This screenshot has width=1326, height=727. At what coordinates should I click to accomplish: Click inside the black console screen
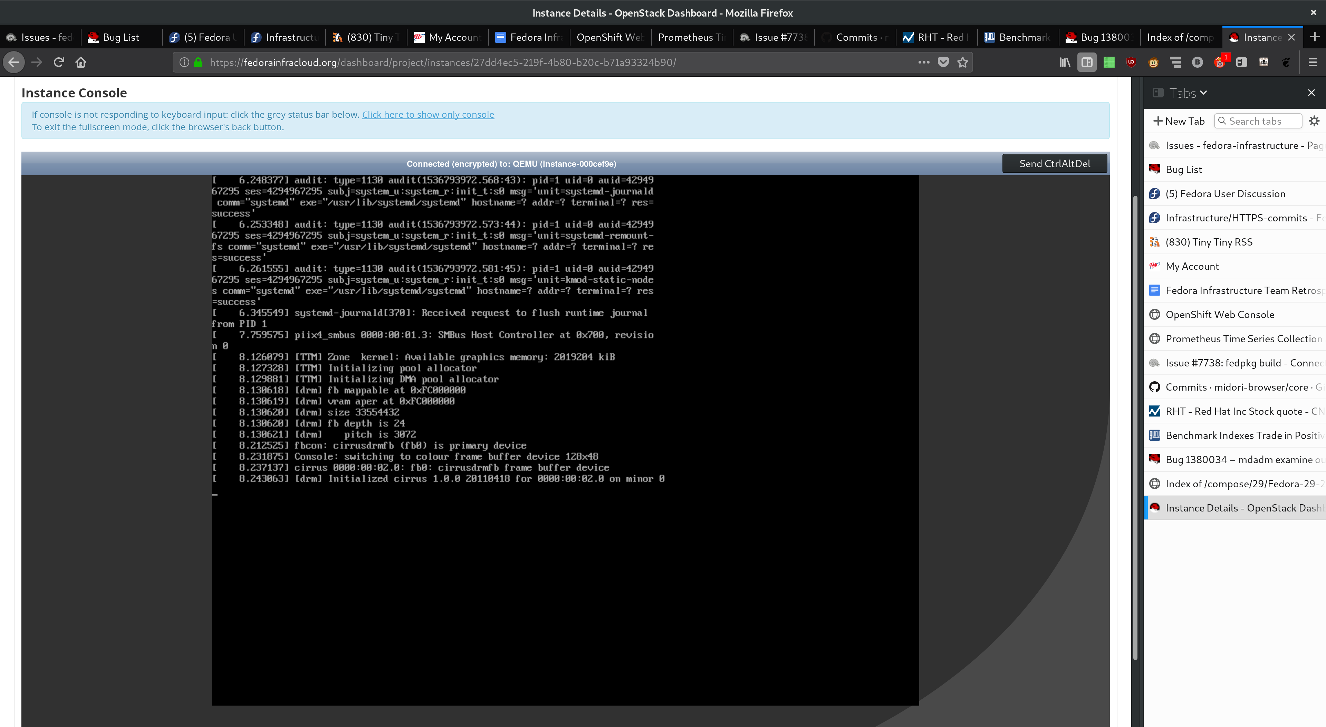pos(565,440)
